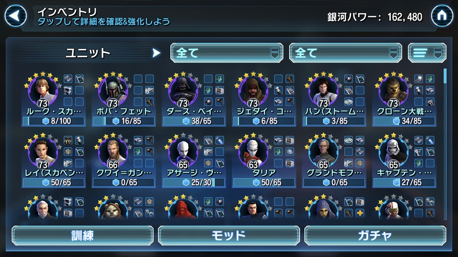This screenshot has width=458, height=257.
Task: Select the Chewbacca portrait icon
Action: [393, 90]
